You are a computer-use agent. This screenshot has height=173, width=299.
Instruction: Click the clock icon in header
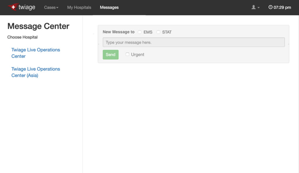tap(270, 7)
